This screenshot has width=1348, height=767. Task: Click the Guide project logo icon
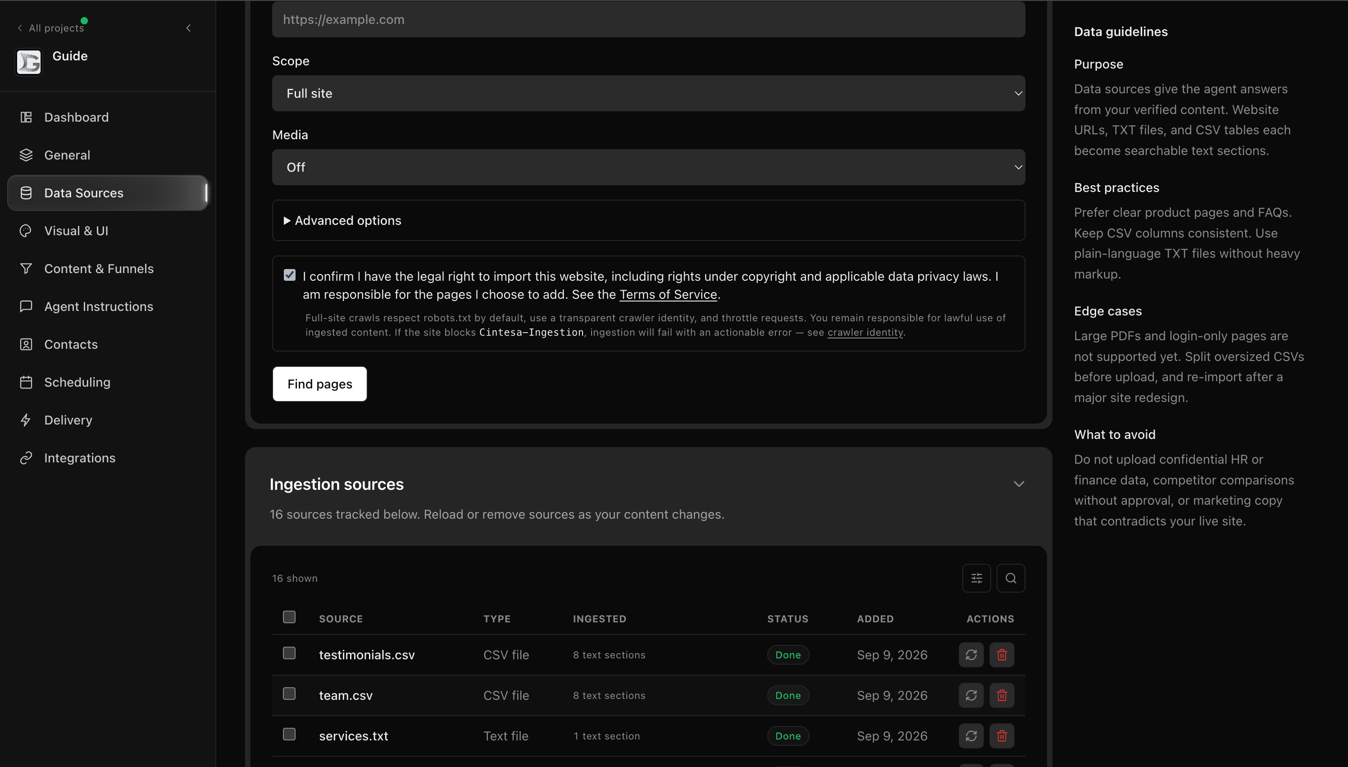click(x=29, y=62)
